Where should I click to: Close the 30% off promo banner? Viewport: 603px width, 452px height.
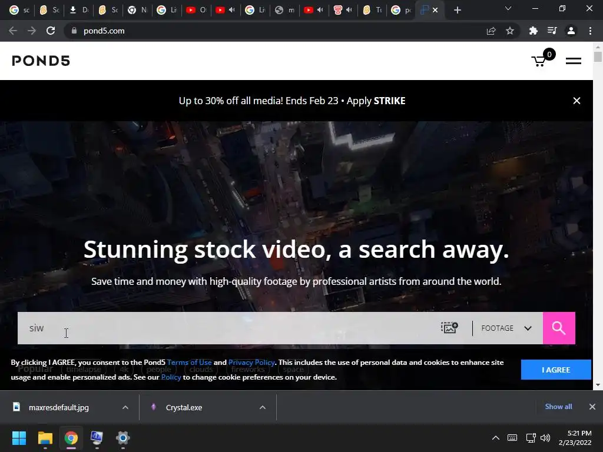click(577, 101)
